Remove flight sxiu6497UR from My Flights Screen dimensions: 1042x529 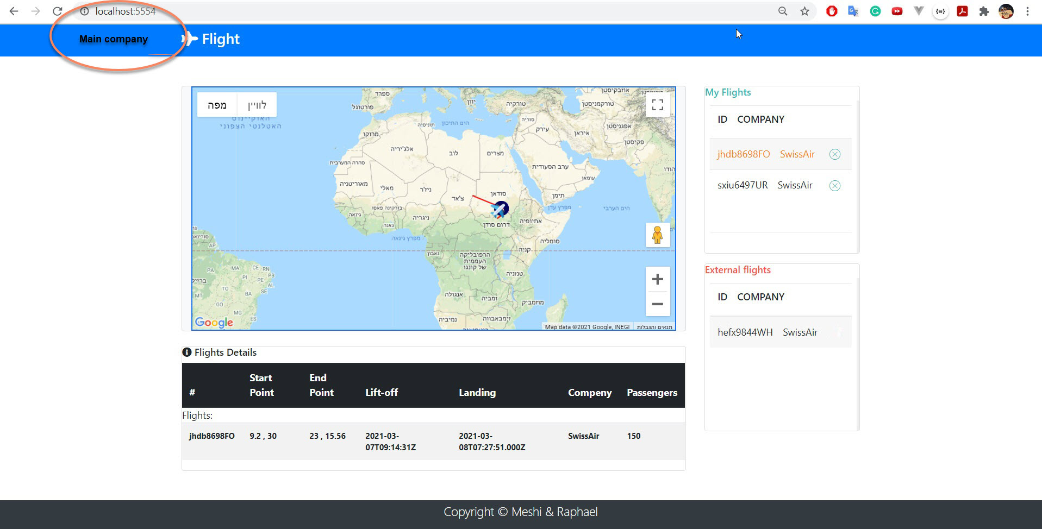[835, 186]
